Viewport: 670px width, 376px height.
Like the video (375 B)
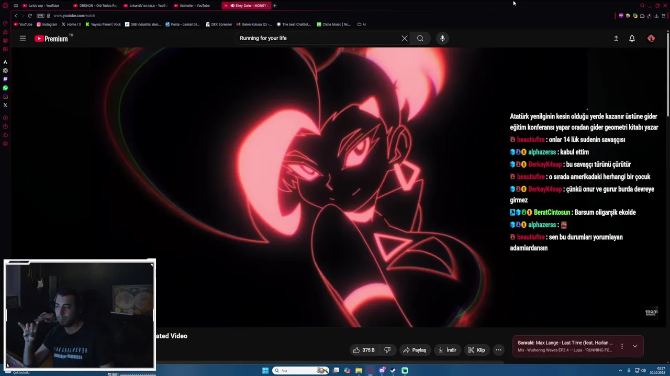coord(364,350)
